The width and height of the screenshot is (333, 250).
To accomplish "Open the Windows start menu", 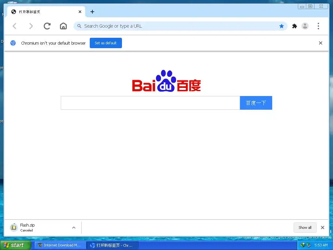I will (15, 245).
